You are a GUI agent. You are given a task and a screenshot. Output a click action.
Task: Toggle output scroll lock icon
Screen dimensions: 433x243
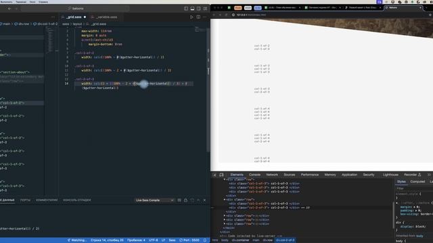185,200
